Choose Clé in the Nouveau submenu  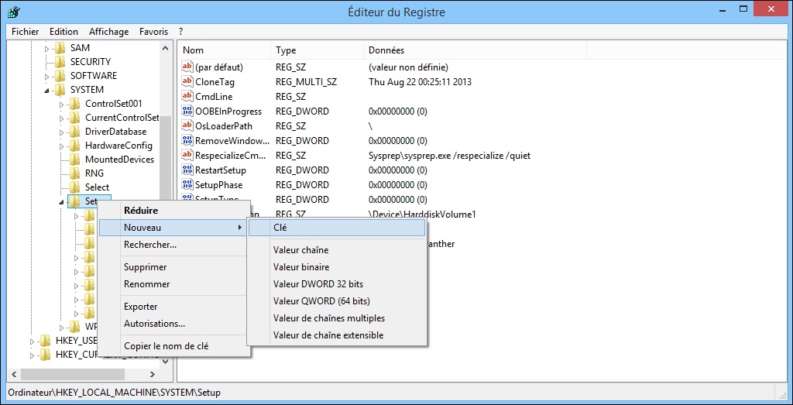tap(337, 228)
